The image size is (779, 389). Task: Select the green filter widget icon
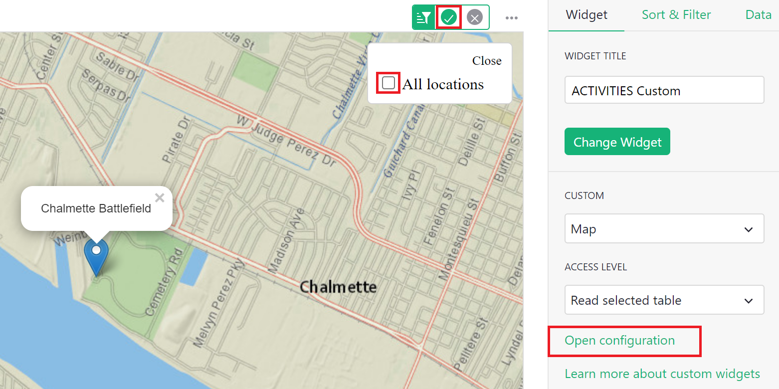pos(423,17)
